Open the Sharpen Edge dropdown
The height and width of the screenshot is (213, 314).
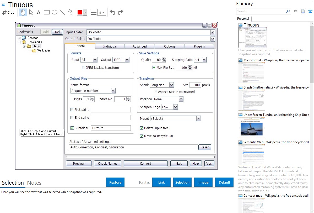(175, 107)
